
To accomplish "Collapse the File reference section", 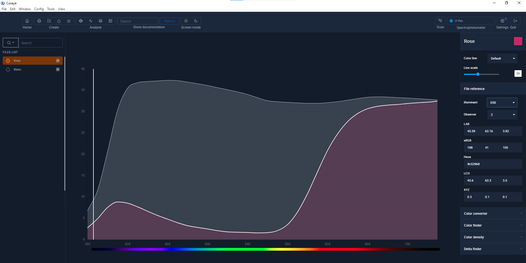I will pyautogui.click(x=493, y=89).
